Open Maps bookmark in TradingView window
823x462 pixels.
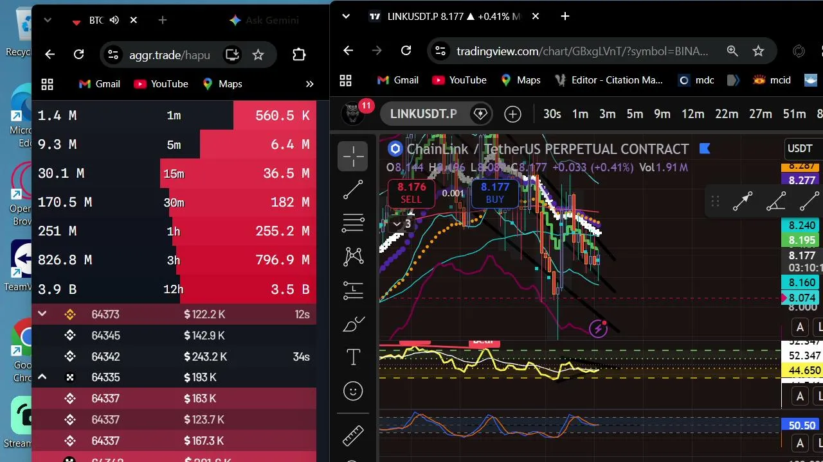coord(520,80)
